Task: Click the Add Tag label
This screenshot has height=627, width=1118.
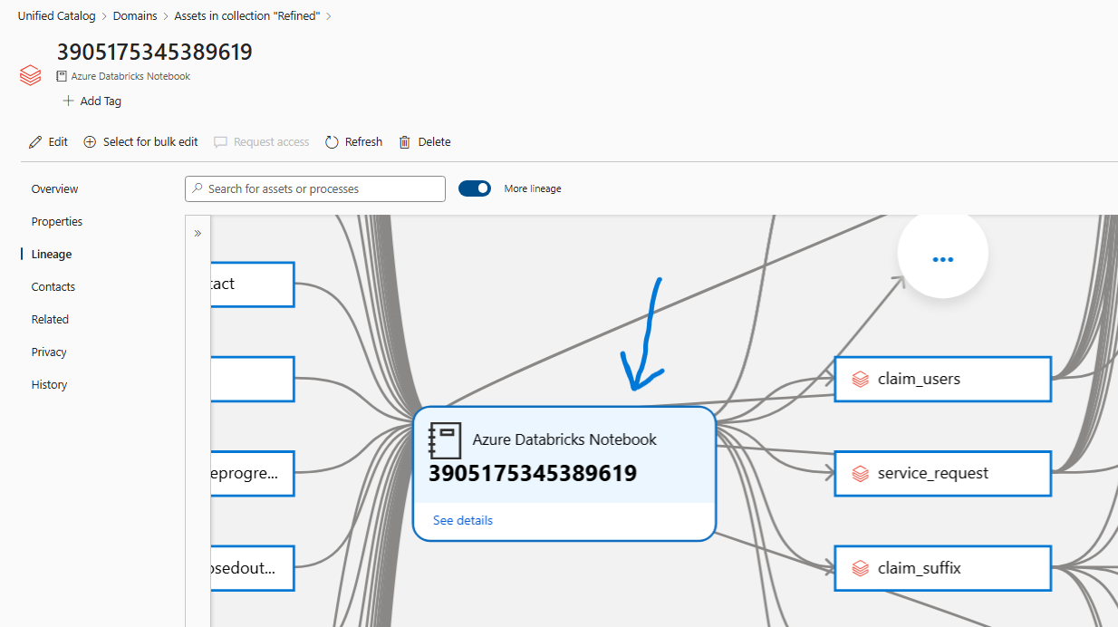Action: pos(101,101)
